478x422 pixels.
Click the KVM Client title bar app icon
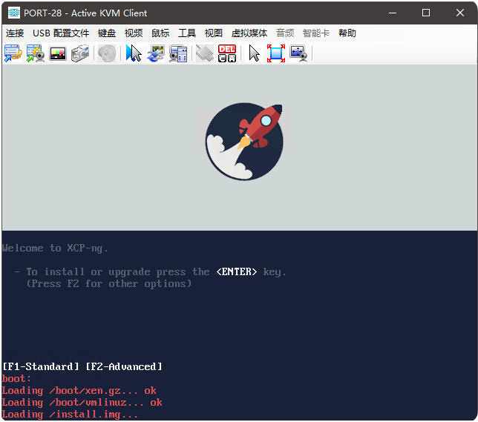click(x=14, y=13)
